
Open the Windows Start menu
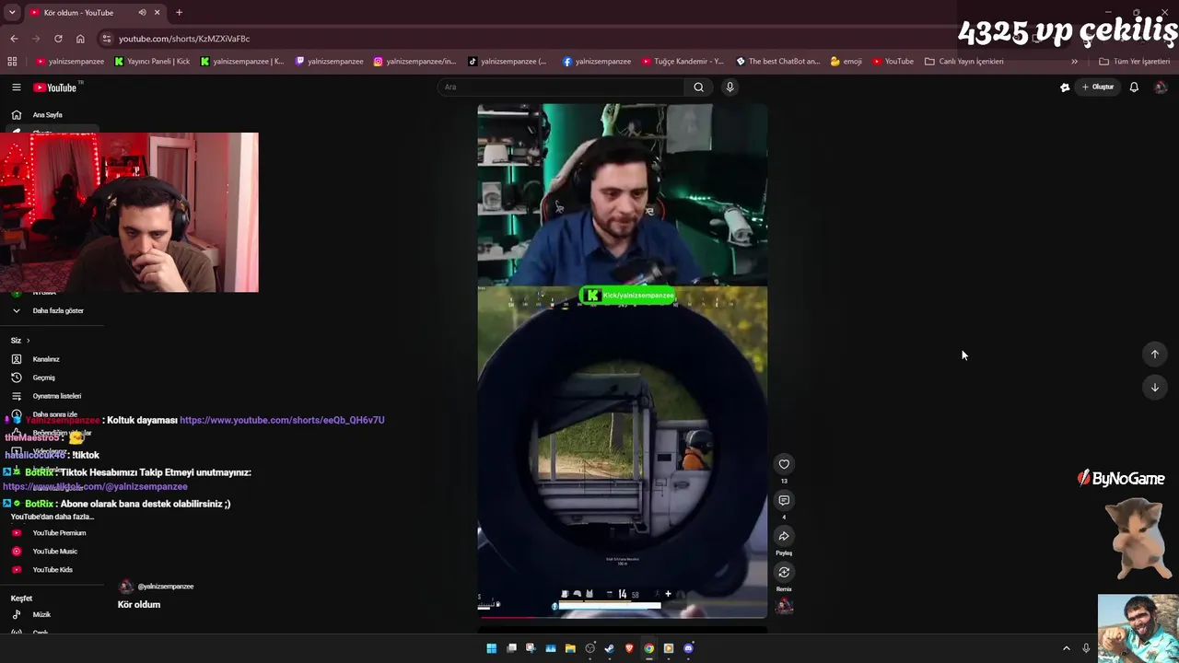pos(492,648)
